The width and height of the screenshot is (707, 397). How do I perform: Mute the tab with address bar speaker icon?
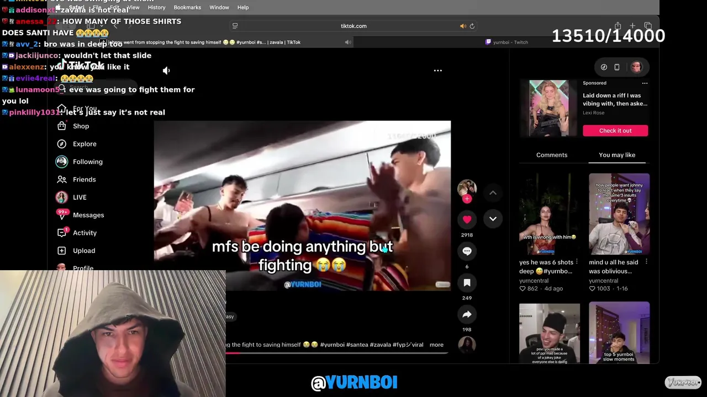[463, 26]
